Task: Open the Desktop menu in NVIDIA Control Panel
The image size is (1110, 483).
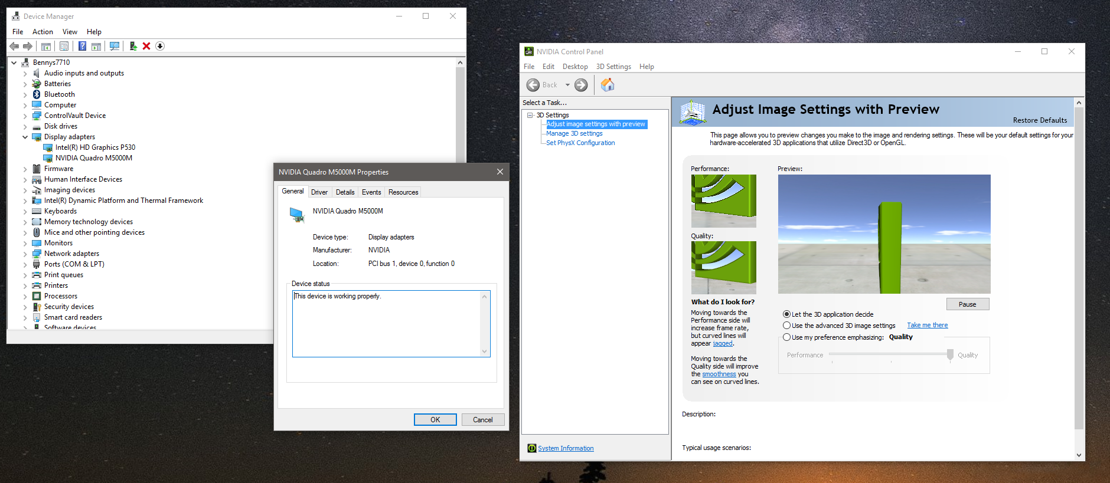Action: 575,67
